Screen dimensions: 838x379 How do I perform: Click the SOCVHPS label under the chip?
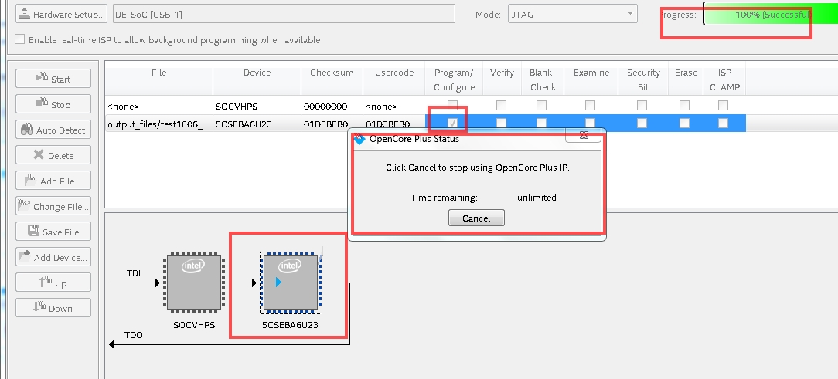[194, 324]
